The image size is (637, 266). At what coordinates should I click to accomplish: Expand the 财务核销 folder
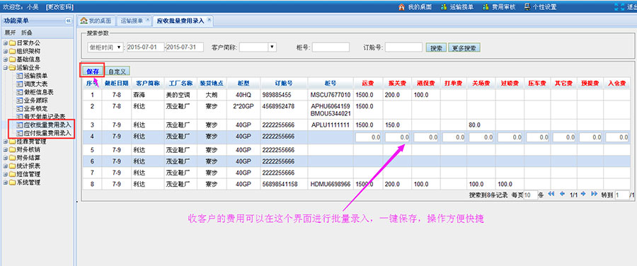pos(5,149)
